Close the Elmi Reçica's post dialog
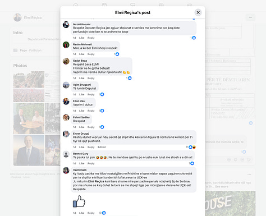This screenshot has width=266, height=216. [x=198, y=12]
